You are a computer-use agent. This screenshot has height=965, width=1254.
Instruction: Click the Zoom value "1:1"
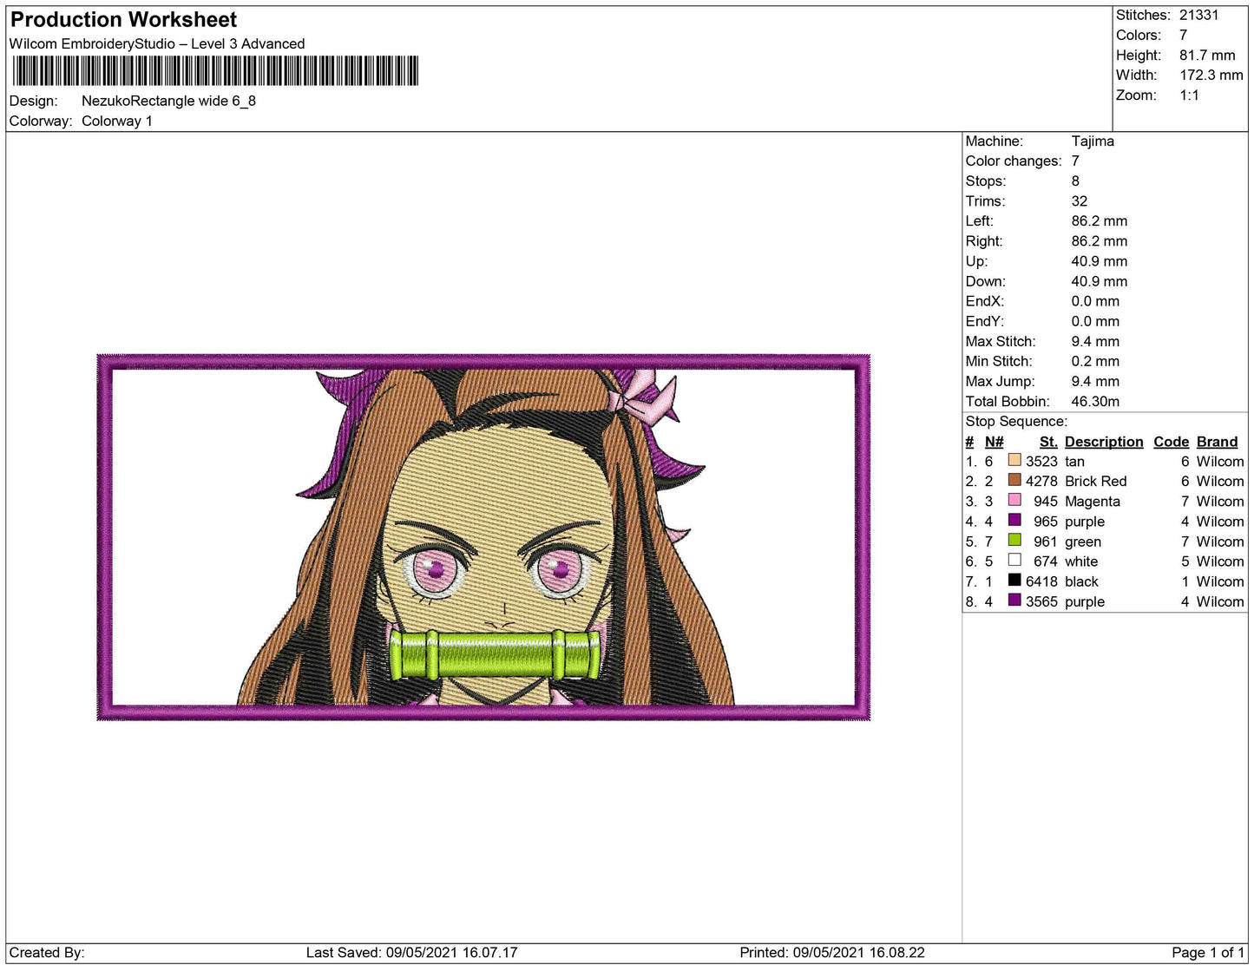[1190, 95]
